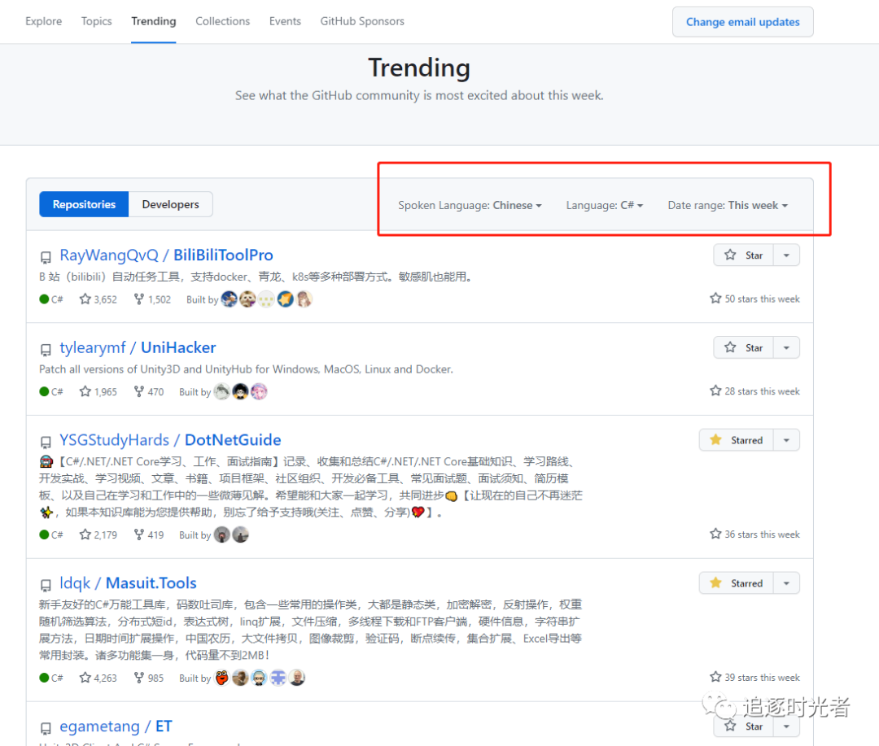Image resolution: width=879 pixels, height=746 pixels.
Task: View Masuit.Tools 4,263 stargazers
Action: [x=98, y=678]
